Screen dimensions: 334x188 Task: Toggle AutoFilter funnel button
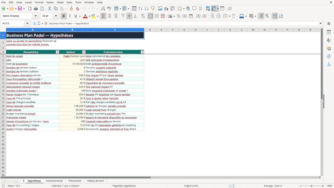(x=153, y=9)
